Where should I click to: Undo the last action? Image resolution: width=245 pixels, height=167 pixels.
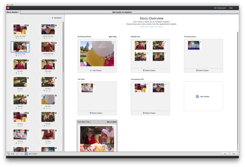(11, 154)
